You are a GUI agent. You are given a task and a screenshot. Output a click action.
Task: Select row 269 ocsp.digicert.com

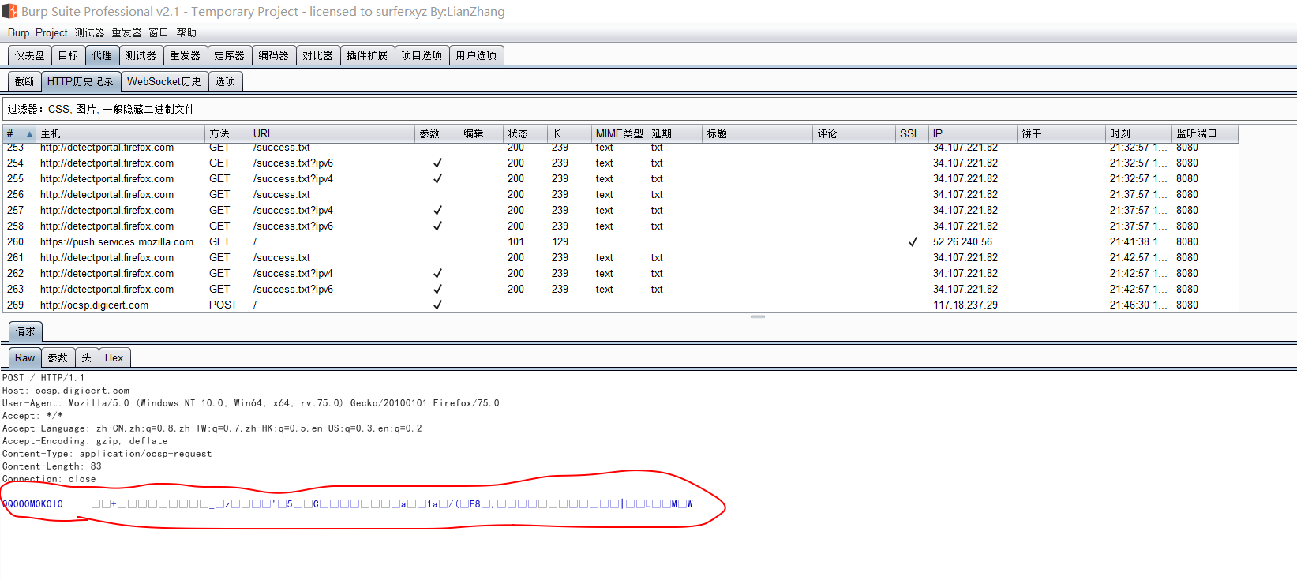(620, 305)
